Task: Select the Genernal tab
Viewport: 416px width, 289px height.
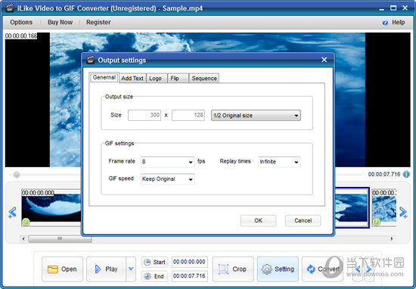Action: 104,77
